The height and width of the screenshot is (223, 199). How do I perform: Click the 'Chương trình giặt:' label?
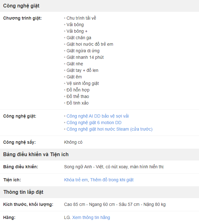click(x=22, y=18)
